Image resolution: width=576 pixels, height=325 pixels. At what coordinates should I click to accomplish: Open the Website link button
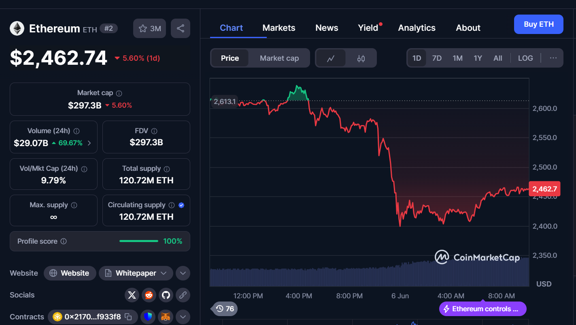70,273
